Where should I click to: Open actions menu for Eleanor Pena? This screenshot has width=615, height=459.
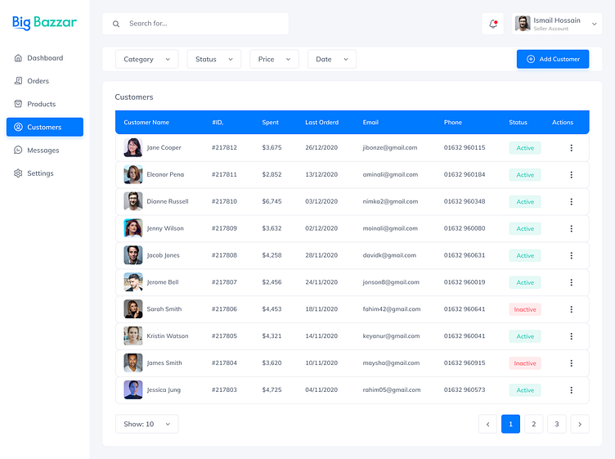point(571,174)
